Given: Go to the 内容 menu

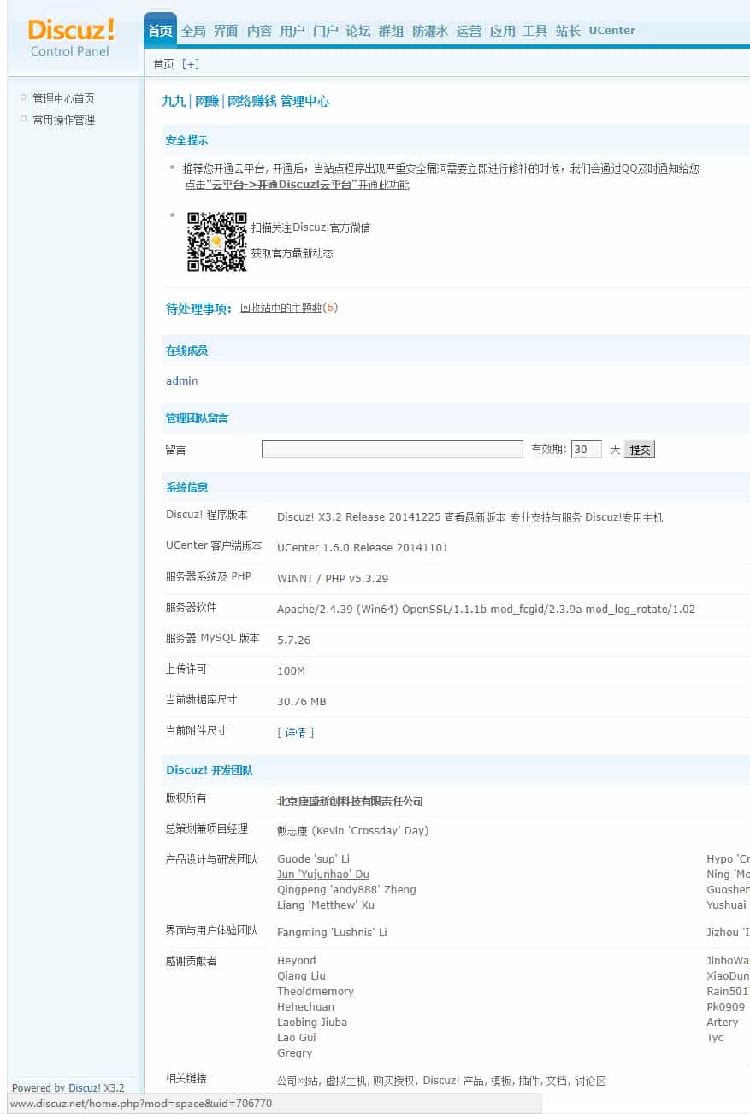Looking at the screenshot, I should point(259,31).
